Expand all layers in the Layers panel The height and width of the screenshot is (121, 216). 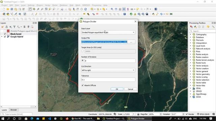tap(24, 27)
